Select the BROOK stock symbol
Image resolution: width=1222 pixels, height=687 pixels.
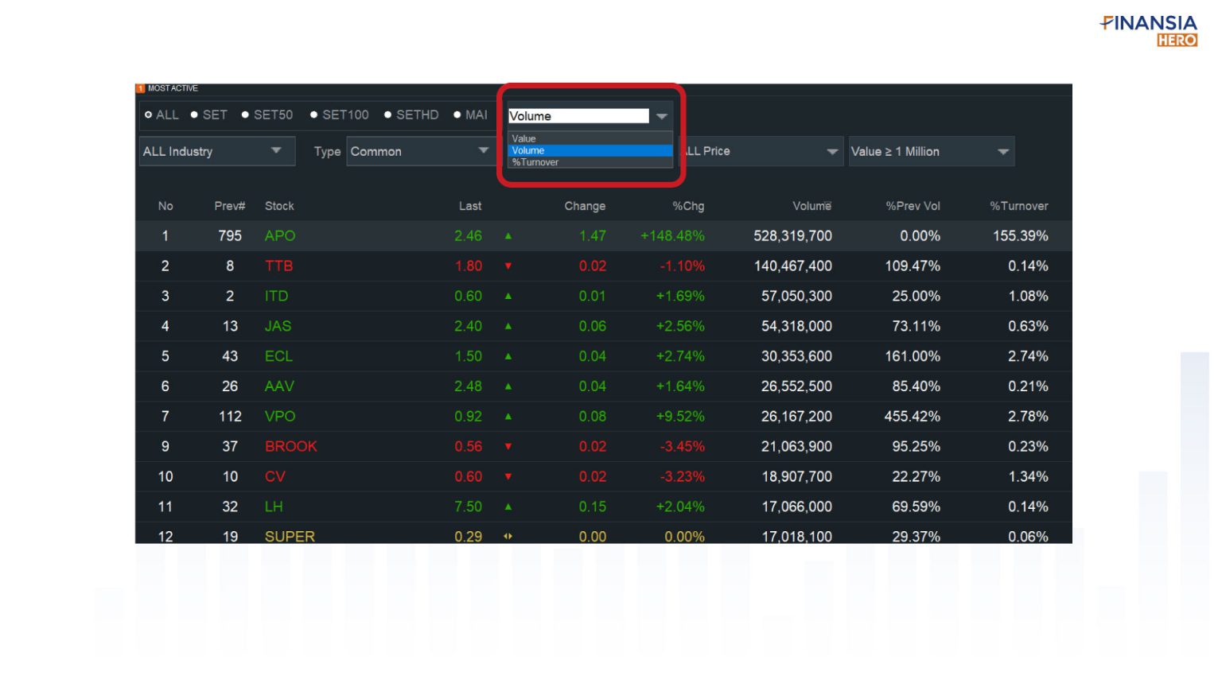pos(291,446)
